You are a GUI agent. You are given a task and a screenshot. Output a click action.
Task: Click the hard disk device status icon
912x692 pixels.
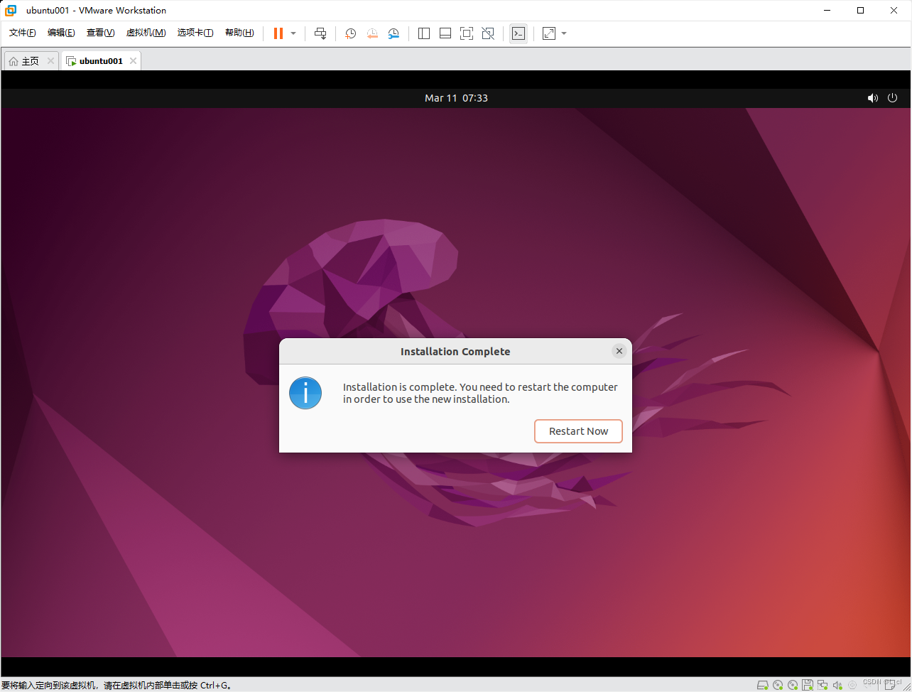coord(763,685)
